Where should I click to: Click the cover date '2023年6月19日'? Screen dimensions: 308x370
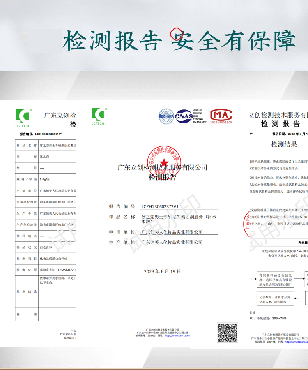162,272
